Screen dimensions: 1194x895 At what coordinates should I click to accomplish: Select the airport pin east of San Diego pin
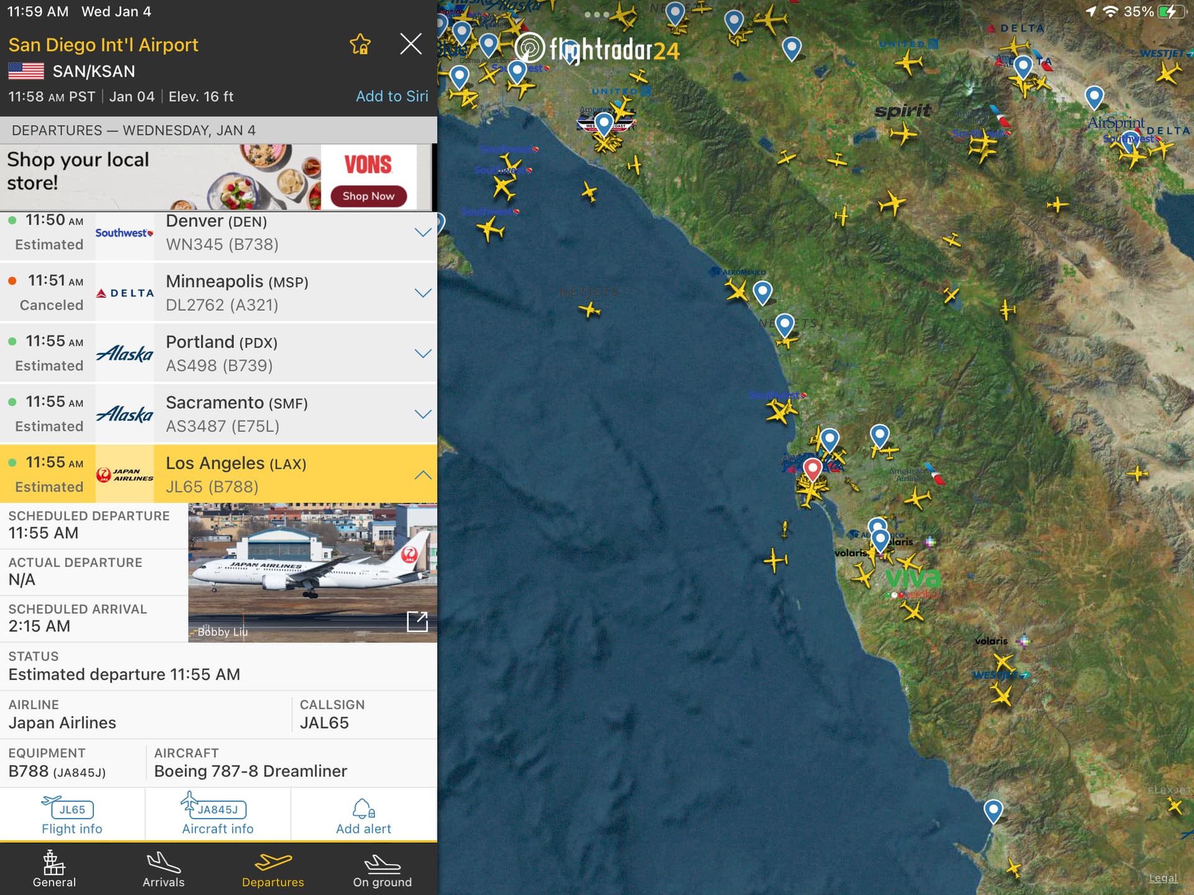[879, 438]
